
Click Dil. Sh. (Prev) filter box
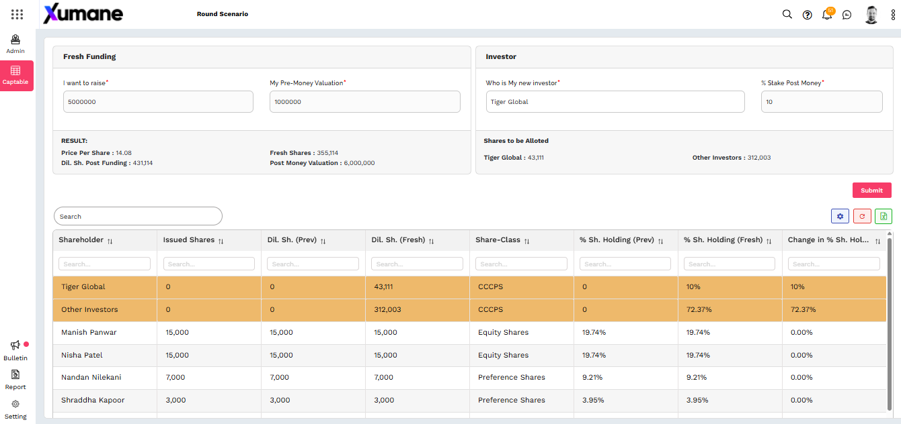[313, 264]
